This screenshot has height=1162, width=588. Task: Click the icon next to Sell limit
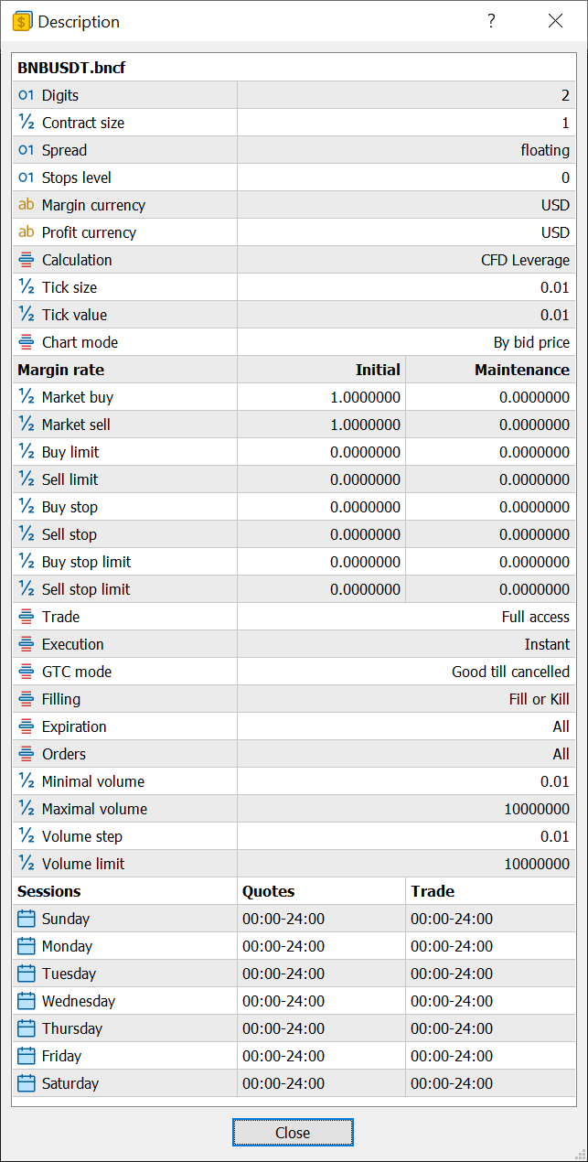[x=26, y=479]
